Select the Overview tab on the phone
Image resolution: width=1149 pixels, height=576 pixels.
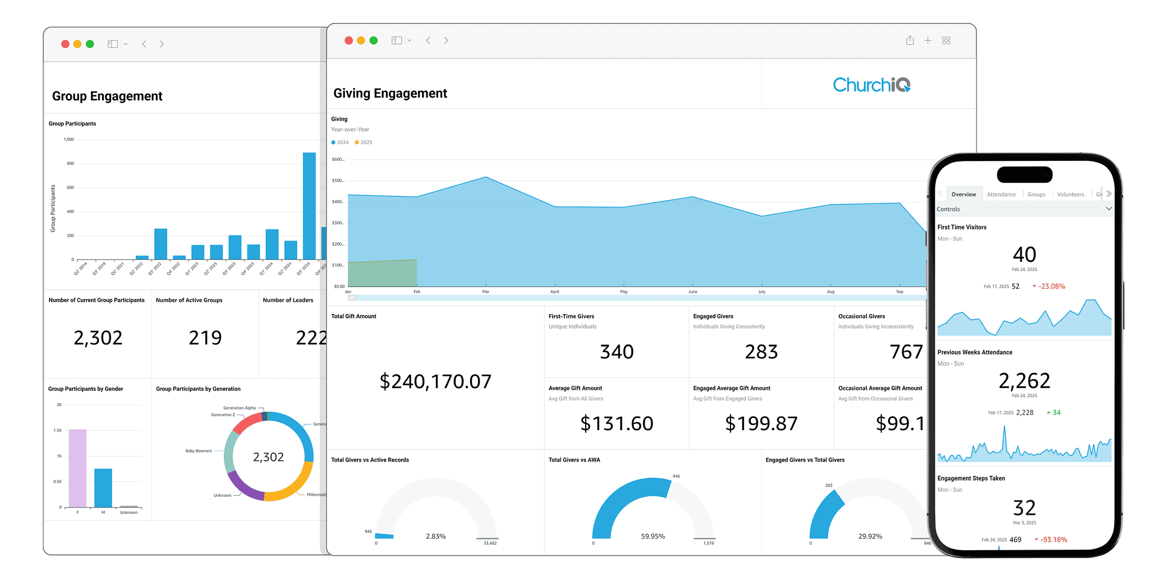pyautogui.click(x=963, y=195)
